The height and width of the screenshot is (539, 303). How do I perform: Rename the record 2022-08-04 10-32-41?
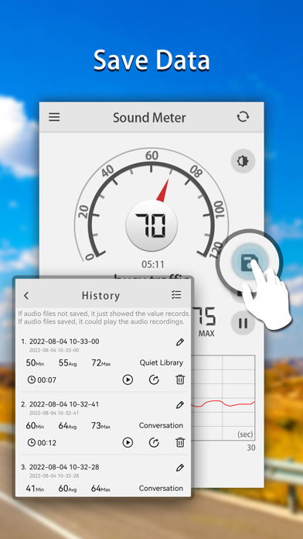point(180,405)
